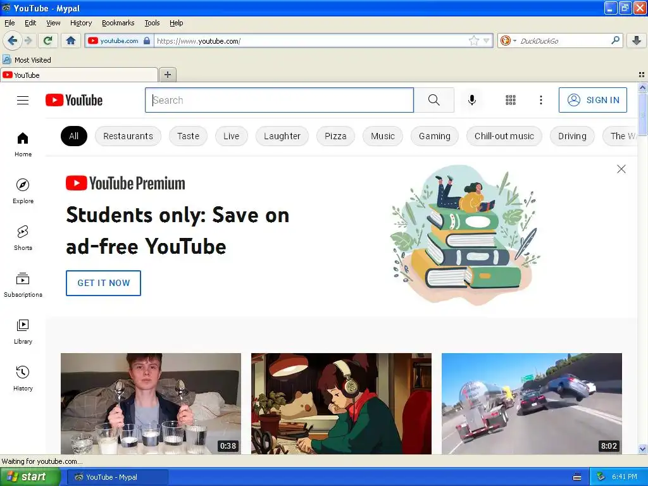Open three-dot settings menu
Screen dimensions: 648x486
pyautogui.click(x=540, y=100)
